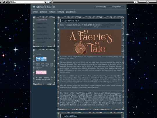
Task: Jump to Astronought in games list
Action: [x=40, y=42]
